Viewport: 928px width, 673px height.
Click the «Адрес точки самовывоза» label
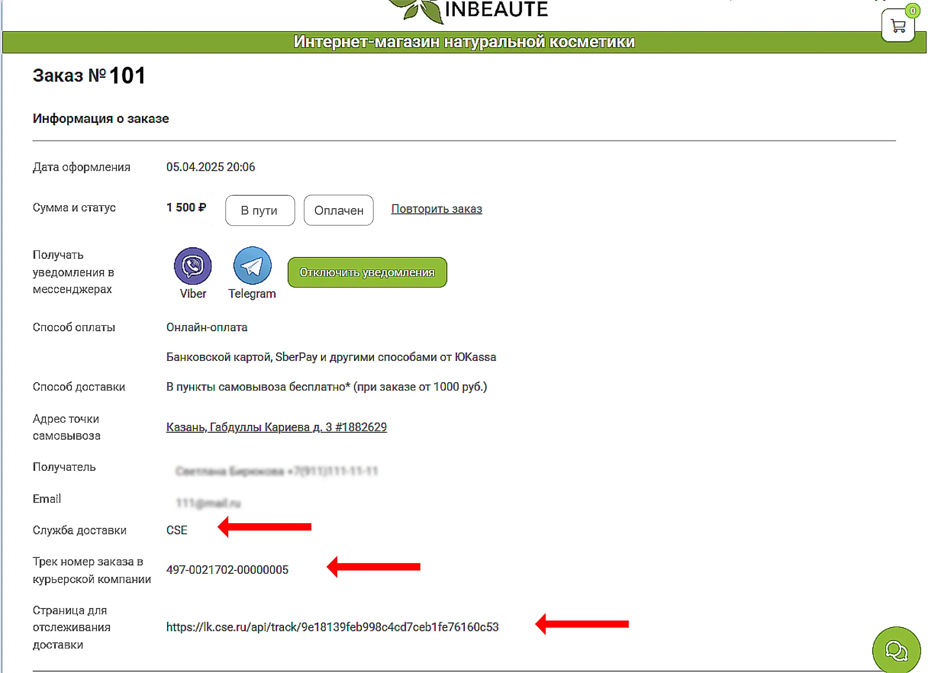pyautogui.click(x=66, y=427)
